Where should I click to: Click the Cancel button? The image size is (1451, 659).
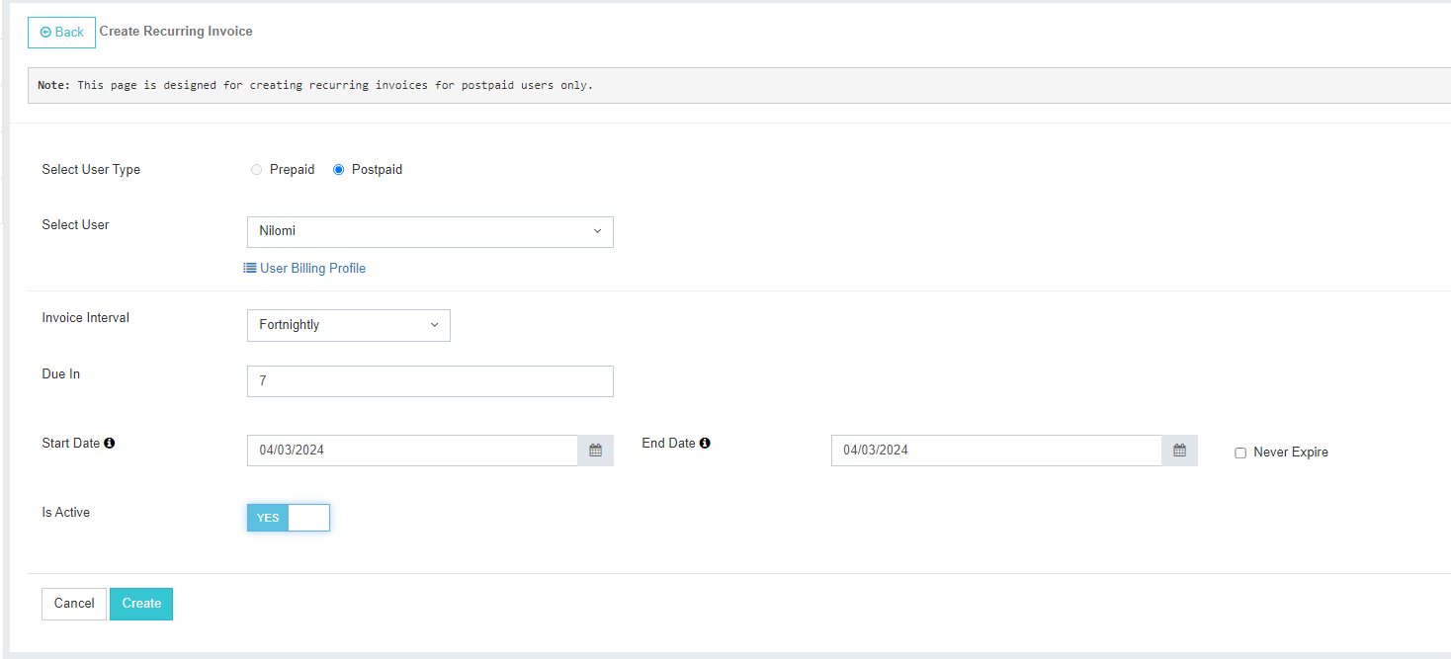click(74, 604)
